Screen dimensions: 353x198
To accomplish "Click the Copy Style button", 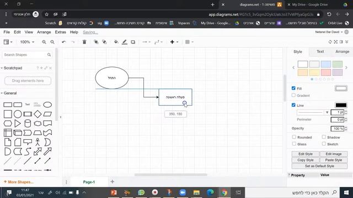I will pos(305,160).
